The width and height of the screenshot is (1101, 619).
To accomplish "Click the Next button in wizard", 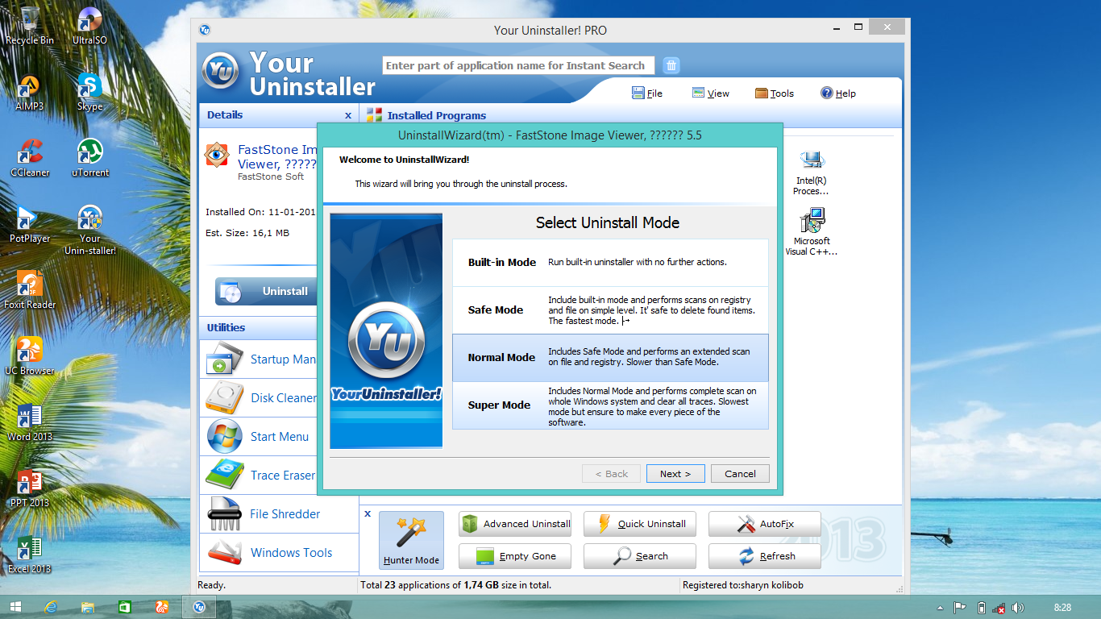I will tap(675, 474).
